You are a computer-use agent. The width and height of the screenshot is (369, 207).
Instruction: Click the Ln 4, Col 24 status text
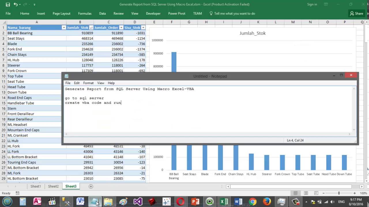[295, 140]
